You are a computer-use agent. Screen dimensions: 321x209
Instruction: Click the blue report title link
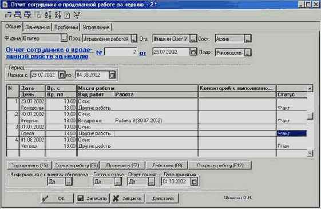pyautogui.click(x=49, y=53)
